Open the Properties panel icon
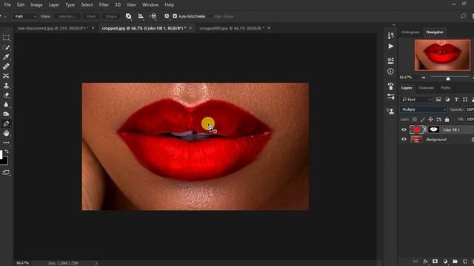 390,61
